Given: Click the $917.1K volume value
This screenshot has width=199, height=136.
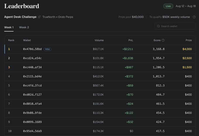Looking at the screenshot, I should 98,49.
